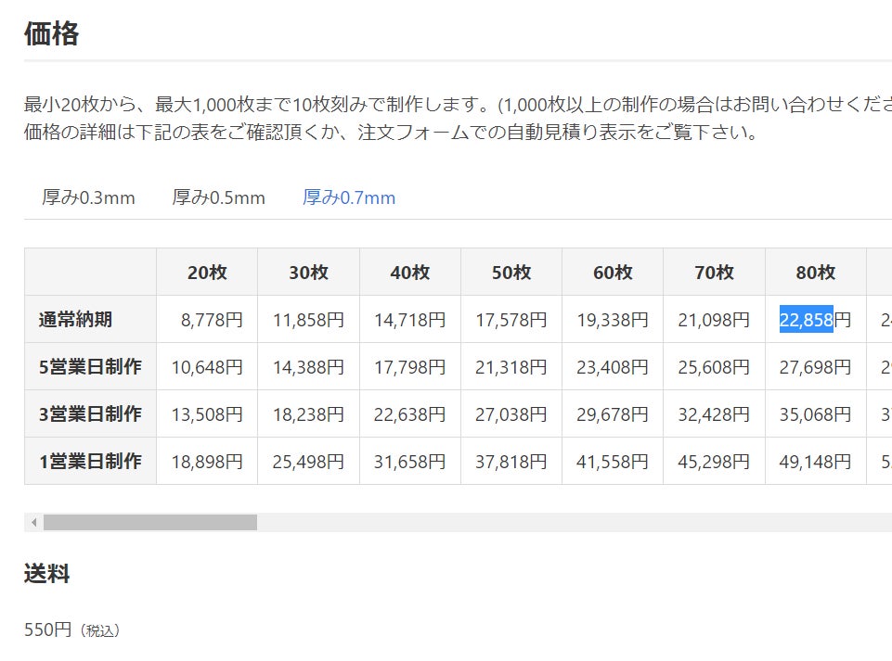This screenshot has height=661, width=892.
Task: Click the 5営業日制作 row header
Action: click(90, 367)
